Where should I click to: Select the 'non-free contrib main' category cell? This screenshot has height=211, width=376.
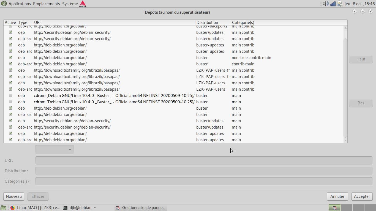coord(251,58)
